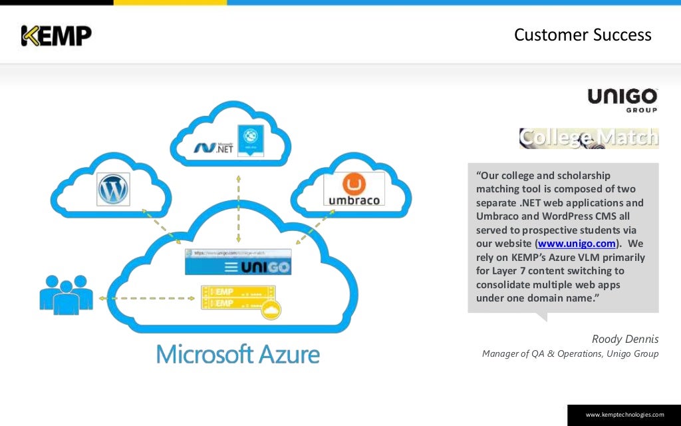The width and height of the screenshot is (681, 426).
Task: Click the www.kemptechnologies.com footer address
Action: pyautogui.click(x=624, y=415)
